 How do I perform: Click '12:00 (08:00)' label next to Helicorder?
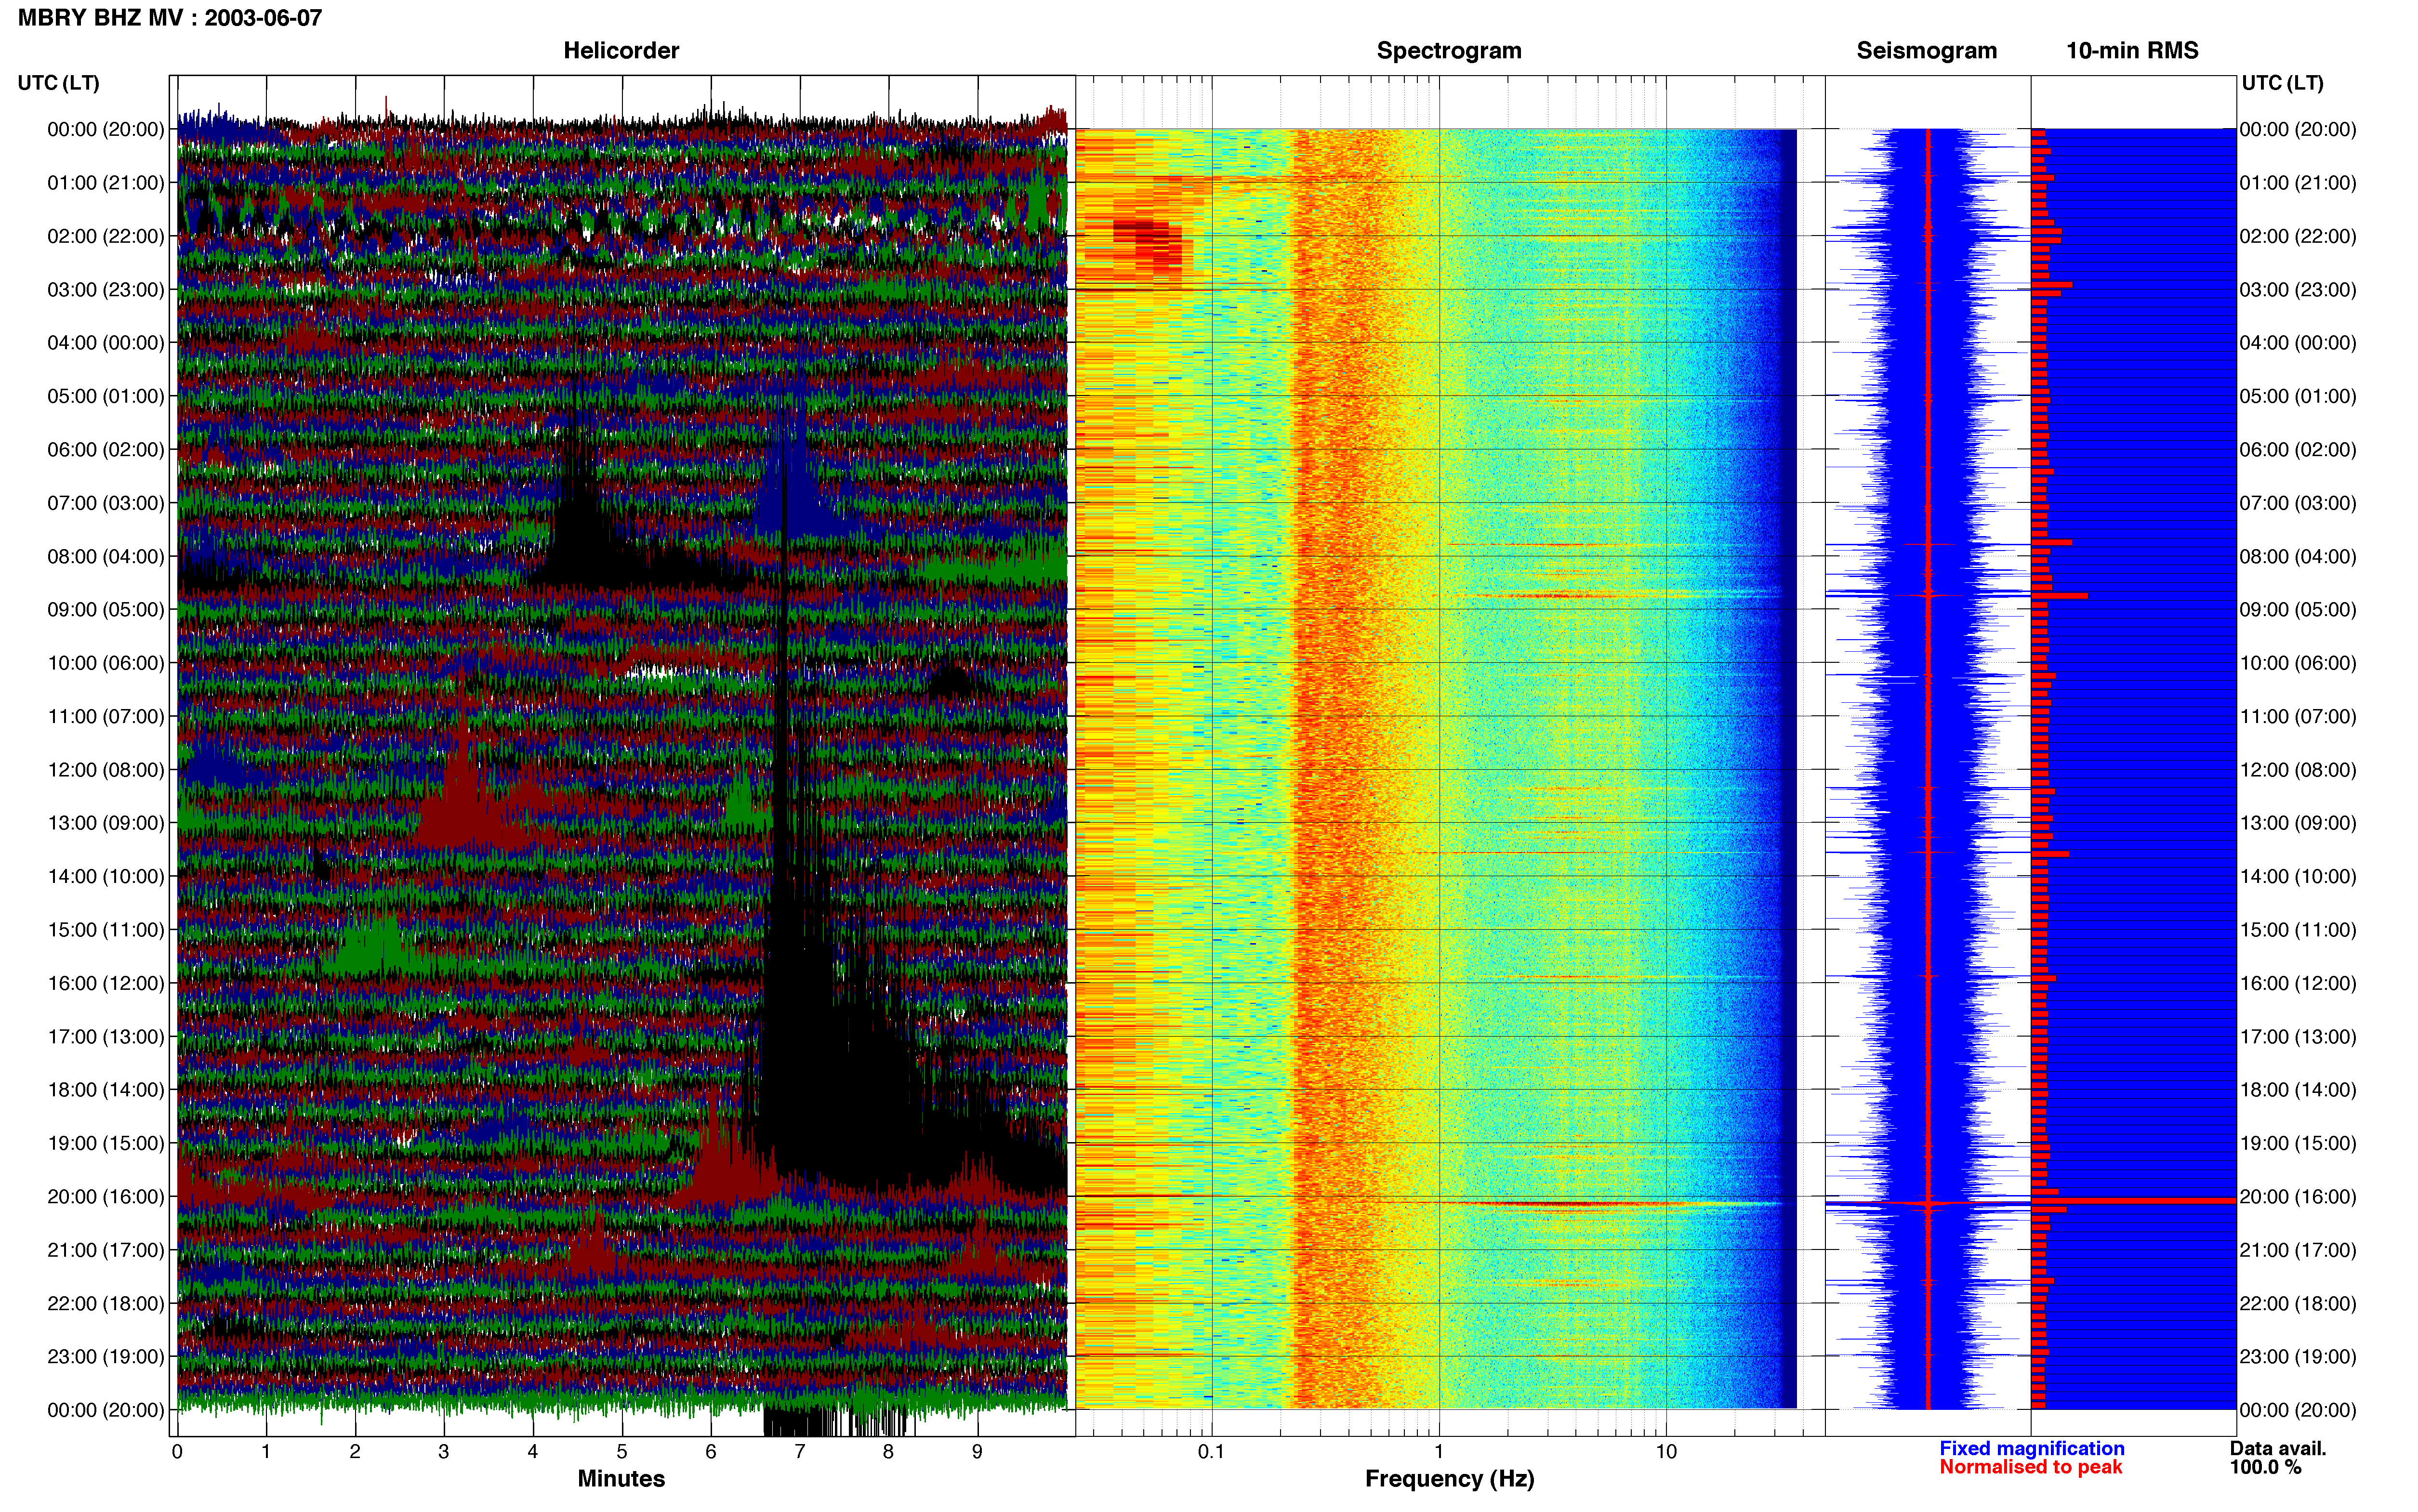click(x=106, y=770)
